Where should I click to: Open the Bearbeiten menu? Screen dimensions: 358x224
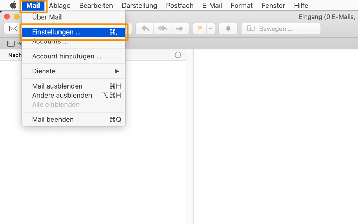96,6
